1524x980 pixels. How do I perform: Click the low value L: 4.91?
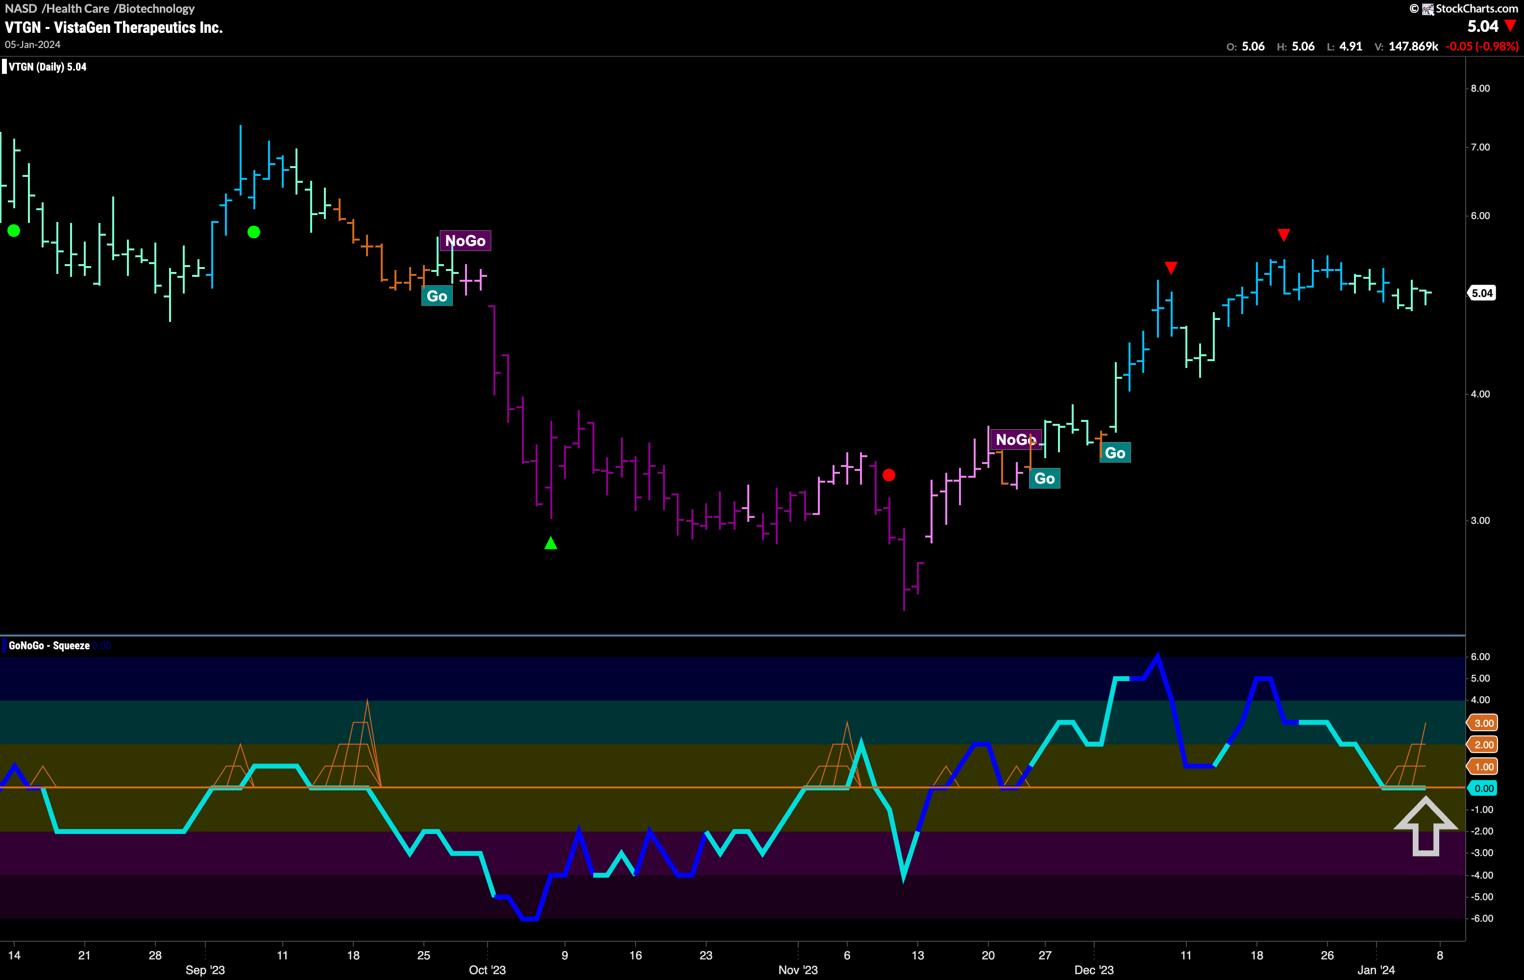pos(1345,47)
